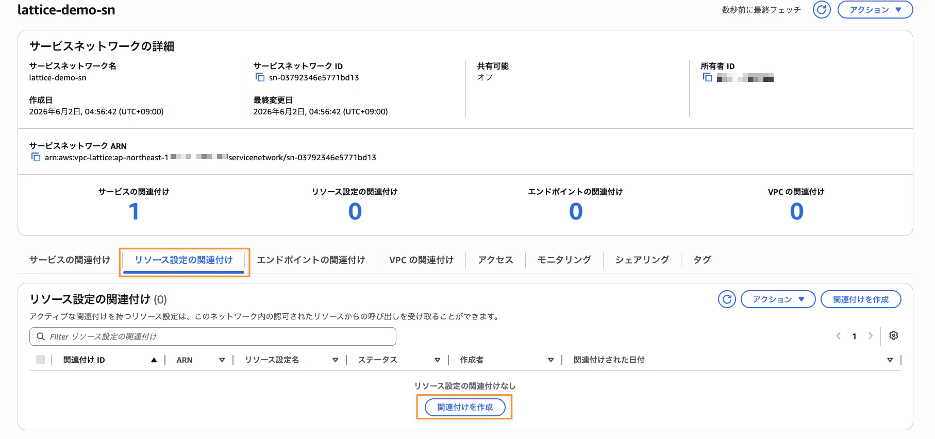Copy the service network ARN
Screen dimensions: 935x439
(x=36, y=157)
